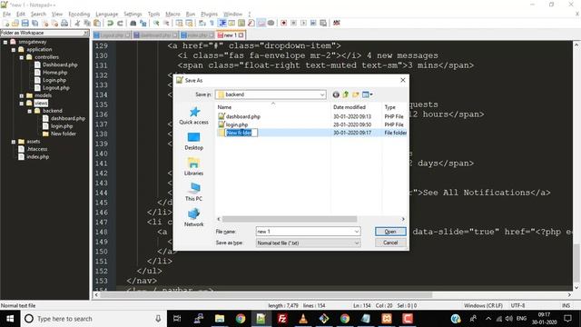Viewport: 581px width, 327px height.
Task: Collapse the backend folder tree node
Action: pos(30,111)
